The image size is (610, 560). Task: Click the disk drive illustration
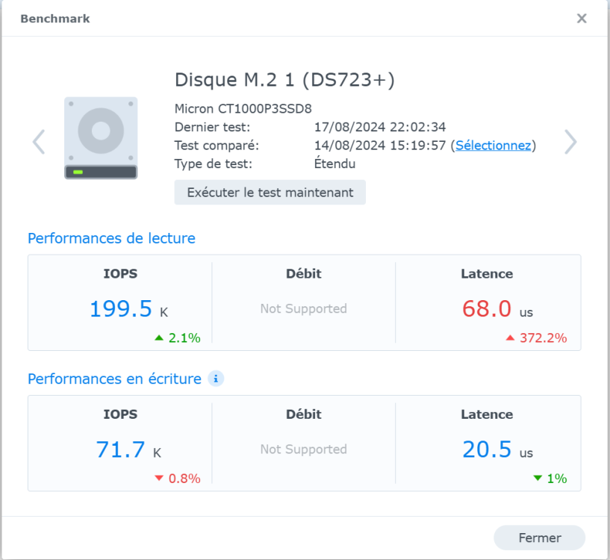[101, 138]
